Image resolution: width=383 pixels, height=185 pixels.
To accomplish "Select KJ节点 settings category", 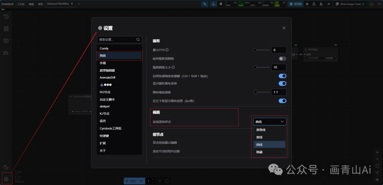I will click(x=119, y=114).
